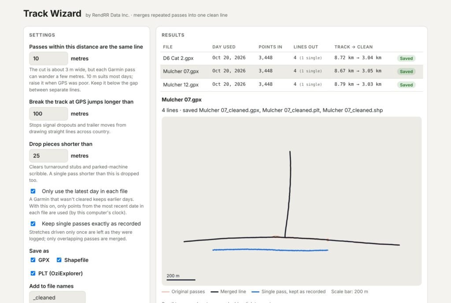Toggle 'Only use the latest day in each file'
The height and width of the screenshot is (303, 451).
(x=33, y=191)
